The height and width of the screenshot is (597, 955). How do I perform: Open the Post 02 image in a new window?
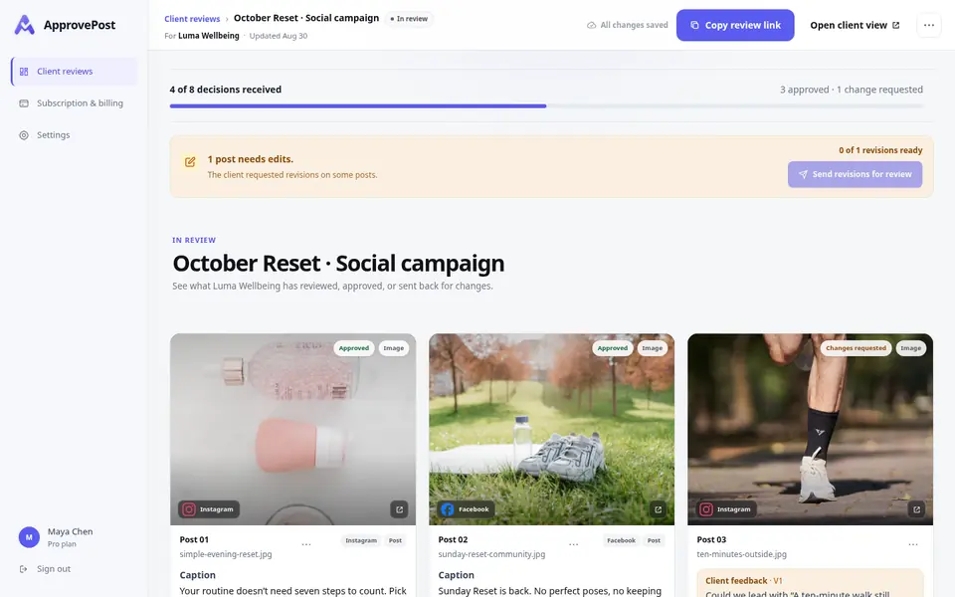tap(658, 509)
